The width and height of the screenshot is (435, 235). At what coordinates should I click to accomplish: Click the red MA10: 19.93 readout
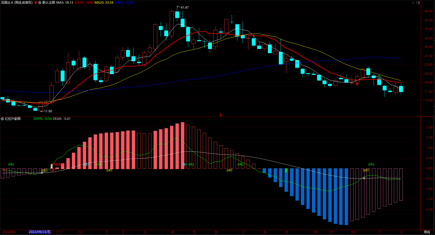point(84,3)
